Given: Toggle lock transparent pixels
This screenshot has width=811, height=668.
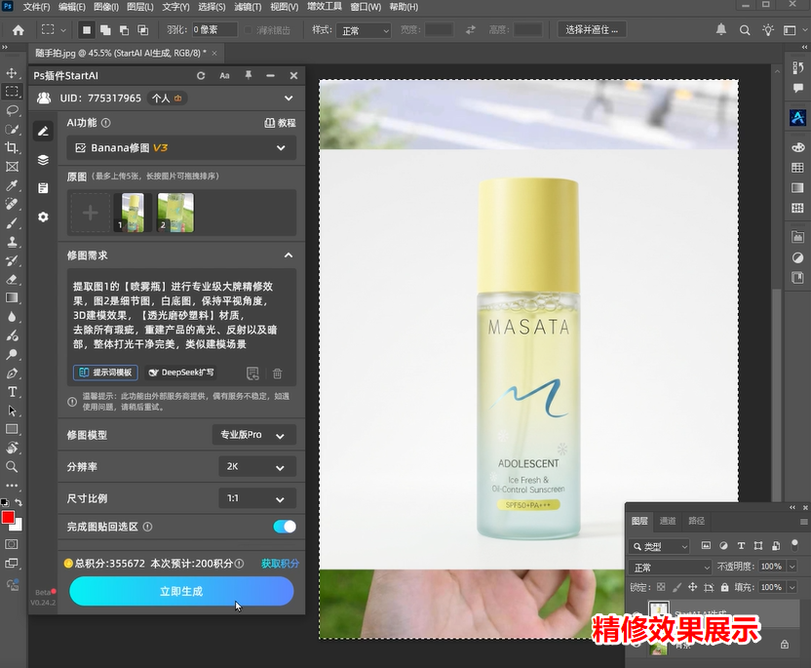Looking at the screenshot, I should pyautogui.click(x=661, y=587).
